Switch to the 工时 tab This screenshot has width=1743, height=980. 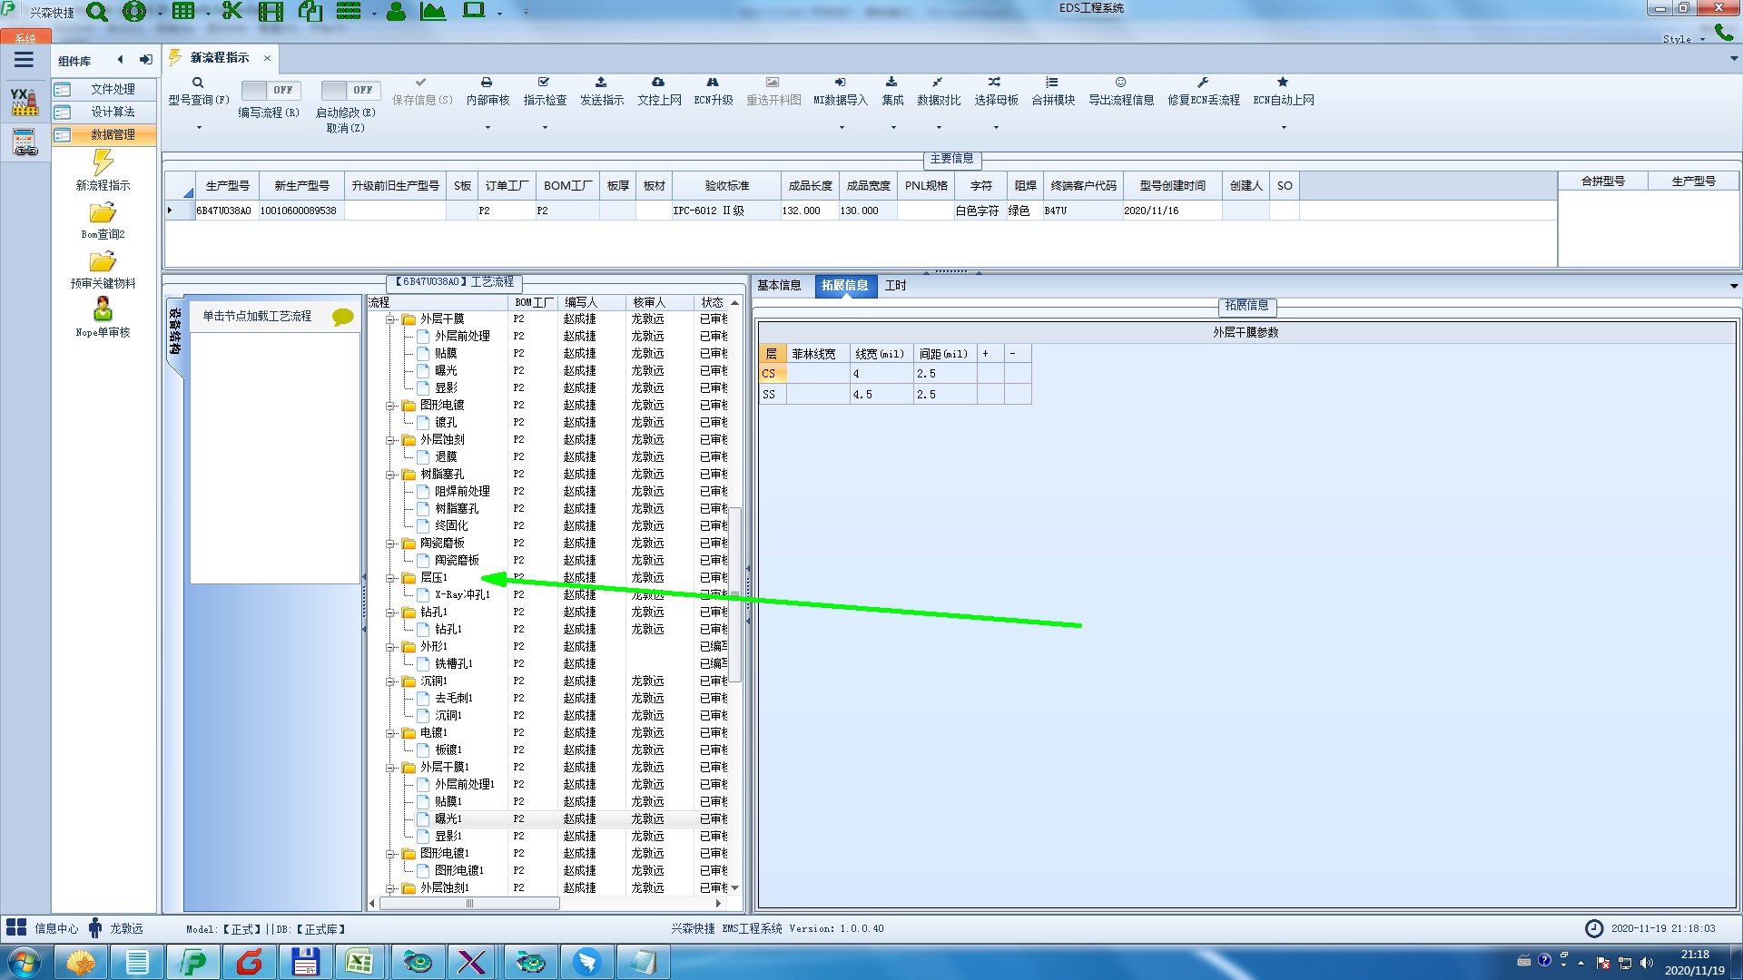[x=895, y=285]
